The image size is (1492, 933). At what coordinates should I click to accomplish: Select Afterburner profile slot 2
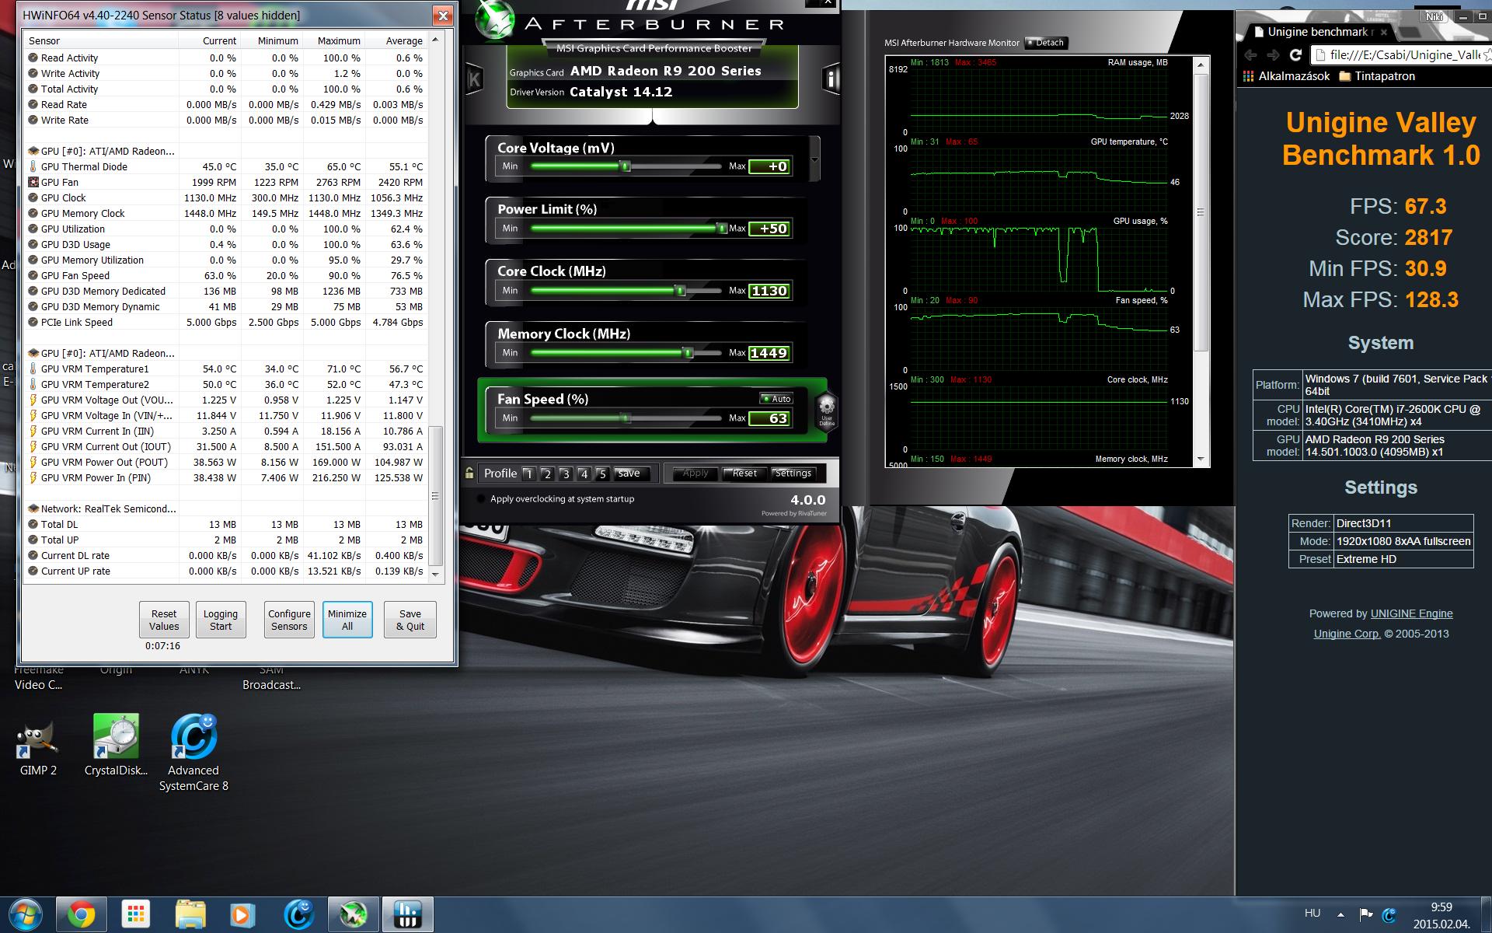click(x=547, y=473)
